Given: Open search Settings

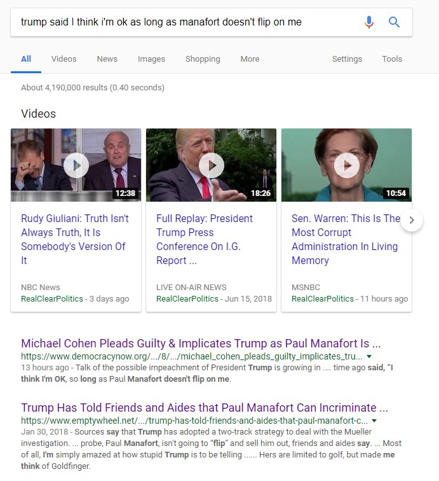Looking at the screenshot, I should 347,59.
